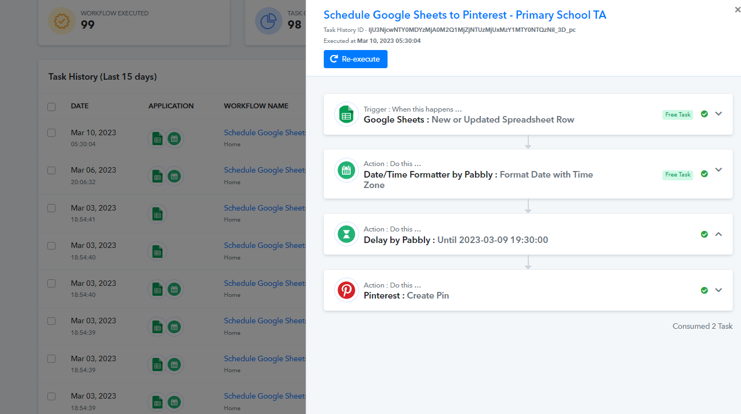Click the Workflow Executed count 99
This screenshot has width=741, height=414.
[88, 25]
